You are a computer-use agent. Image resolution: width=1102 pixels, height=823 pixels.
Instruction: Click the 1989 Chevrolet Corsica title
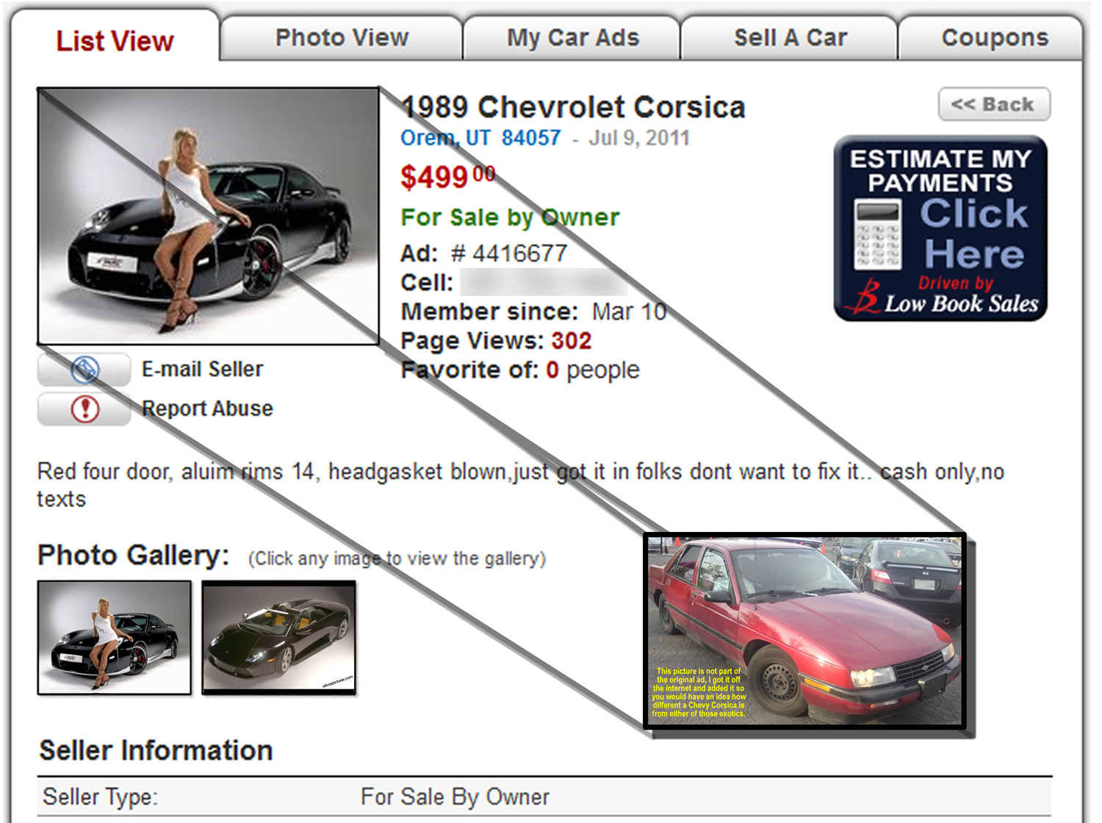(573, 107)
